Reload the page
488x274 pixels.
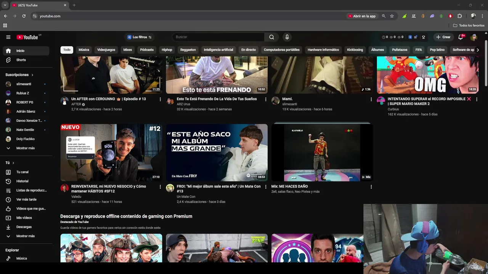click(x=24, y=16)
